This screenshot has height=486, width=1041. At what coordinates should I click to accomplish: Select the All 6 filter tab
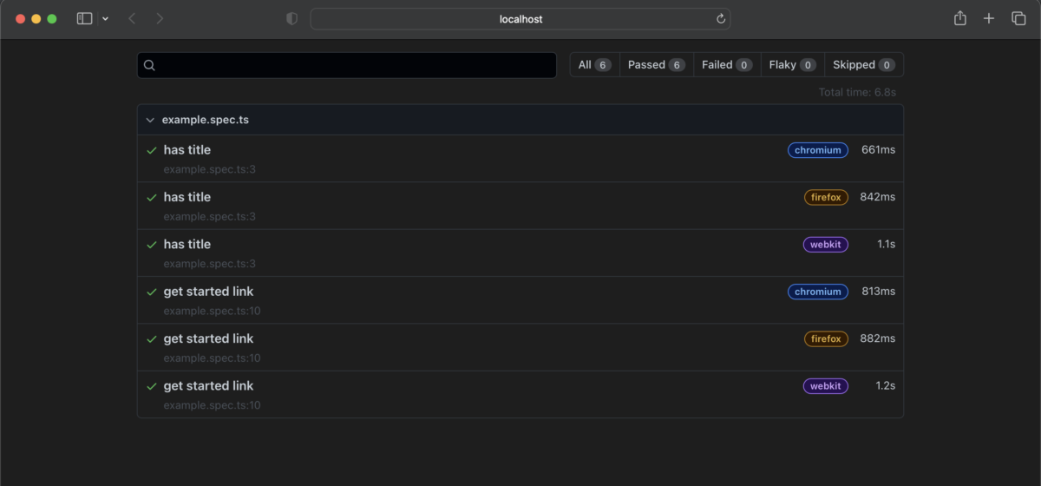(594, 65)
